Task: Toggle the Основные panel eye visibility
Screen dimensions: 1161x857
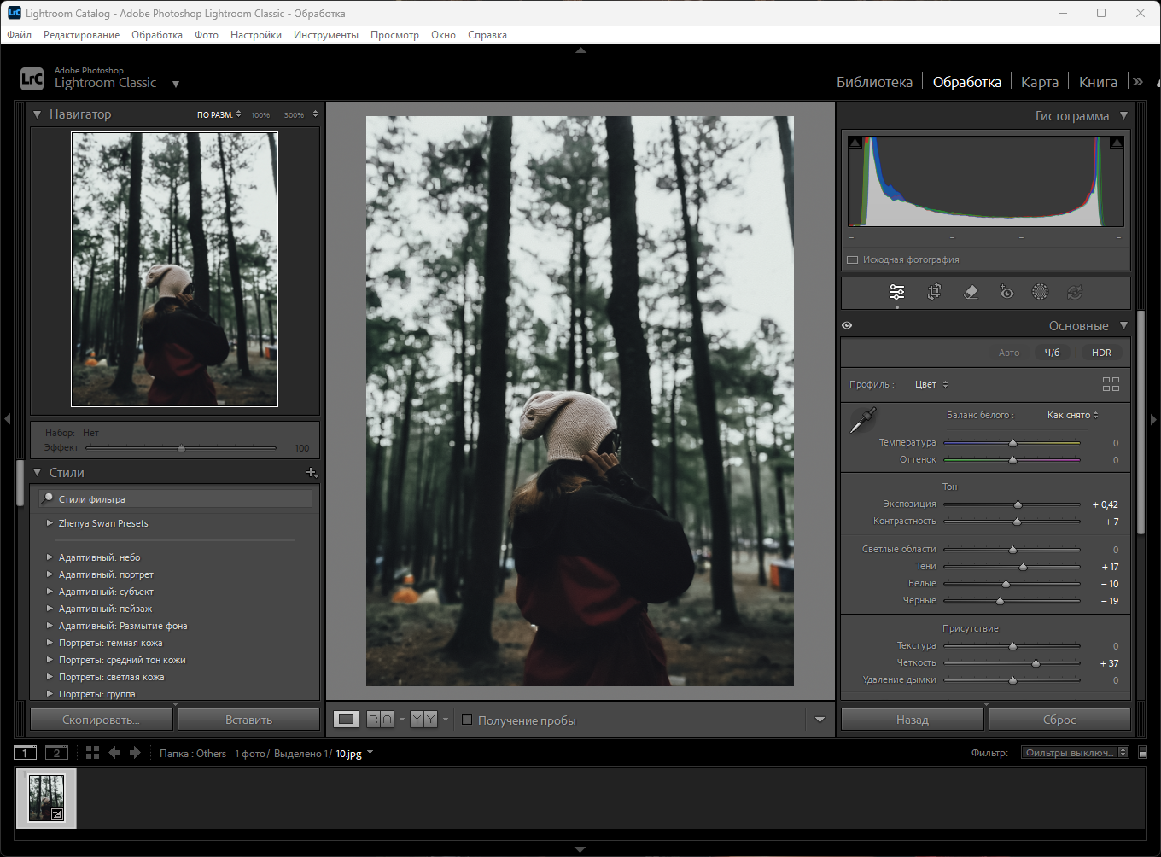Action: 847,325
